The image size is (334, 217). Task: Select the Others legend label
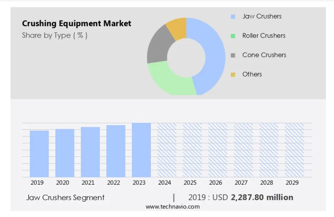click(x=252, y=75)
